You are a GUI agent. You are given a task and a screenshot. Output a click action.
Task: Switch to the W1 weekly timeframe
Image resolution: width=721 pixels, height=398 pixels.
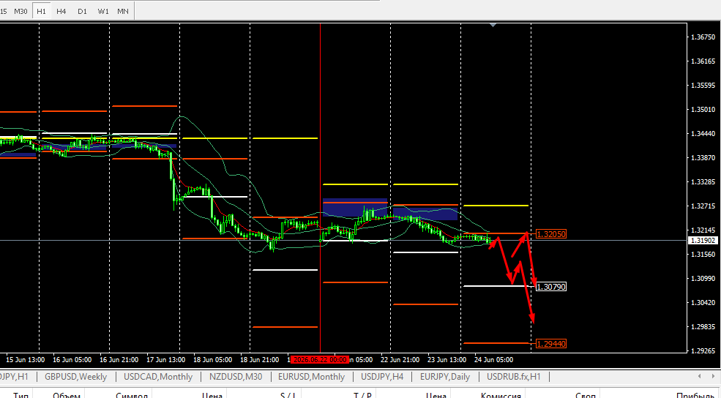click(x=103, y=11)
